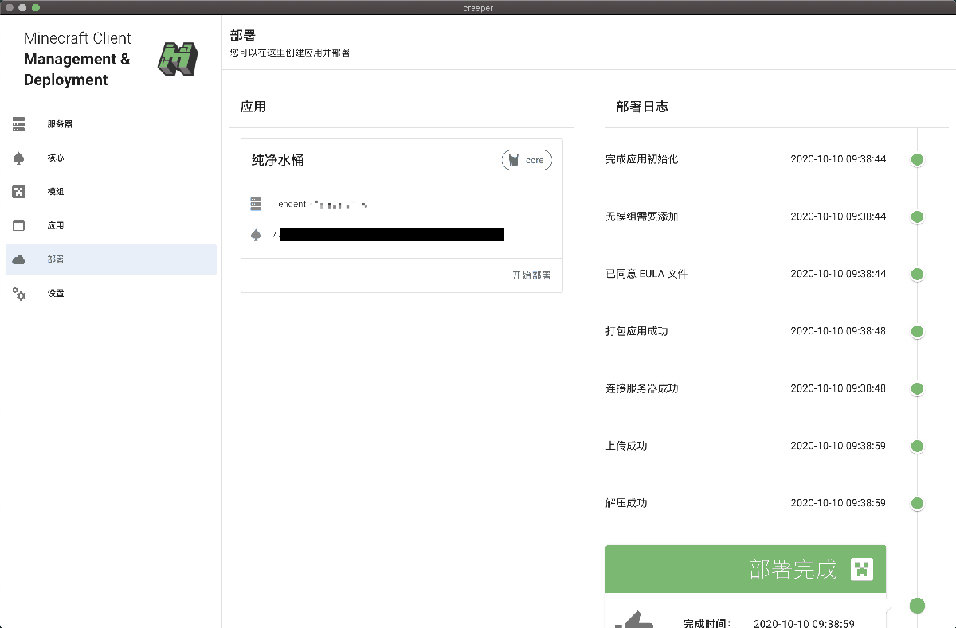
Task: Click the 09:38:59 timestamp for 上传成功
Action: pyautogui.click(x=838, y=446)
